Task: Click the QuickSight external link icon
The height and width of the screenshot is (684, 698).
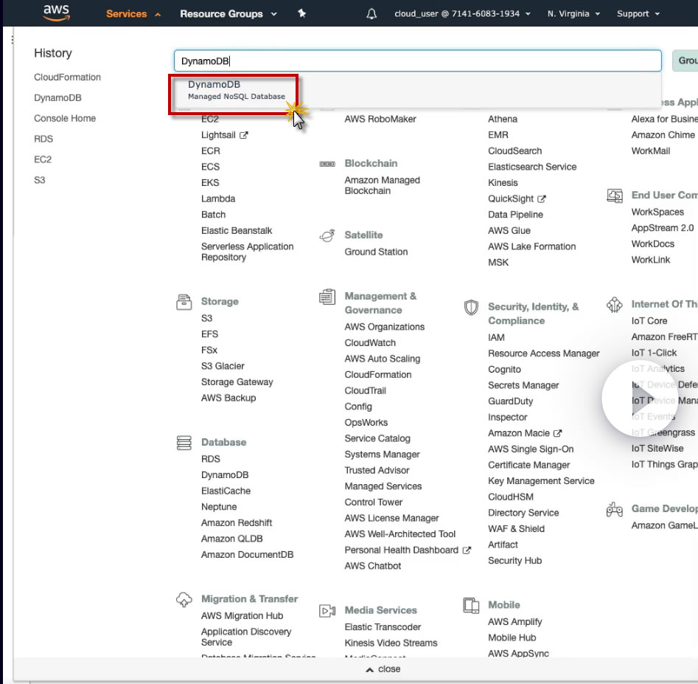Action: [541, 198]
